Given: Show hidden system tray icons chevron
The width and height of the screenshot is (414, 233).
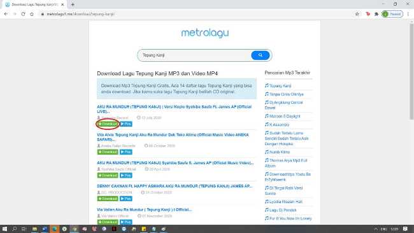Looking at the screenshot, I should pyautogui.click(x=376, y=229).
